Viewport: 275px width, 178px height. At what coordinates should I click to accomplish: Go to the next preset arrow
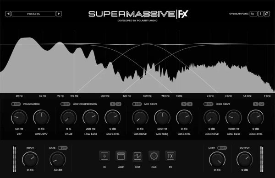click(59, 14)
